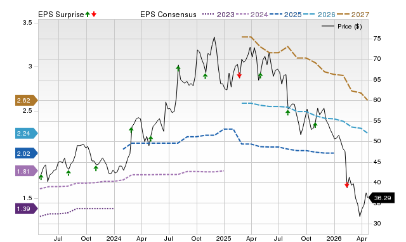Viewport: 406px width, 242px height.
Task: Click the 2024 label on the time axis
Action: 114,238
